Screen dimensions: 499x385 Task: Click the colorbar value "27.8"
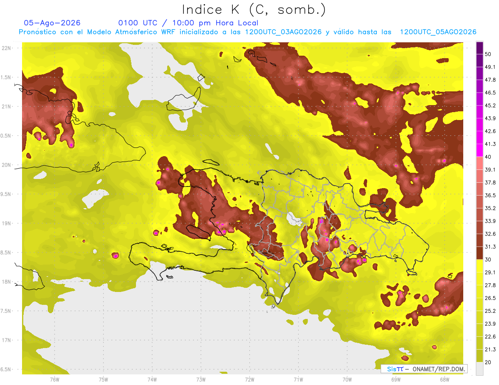click(490, 285)
